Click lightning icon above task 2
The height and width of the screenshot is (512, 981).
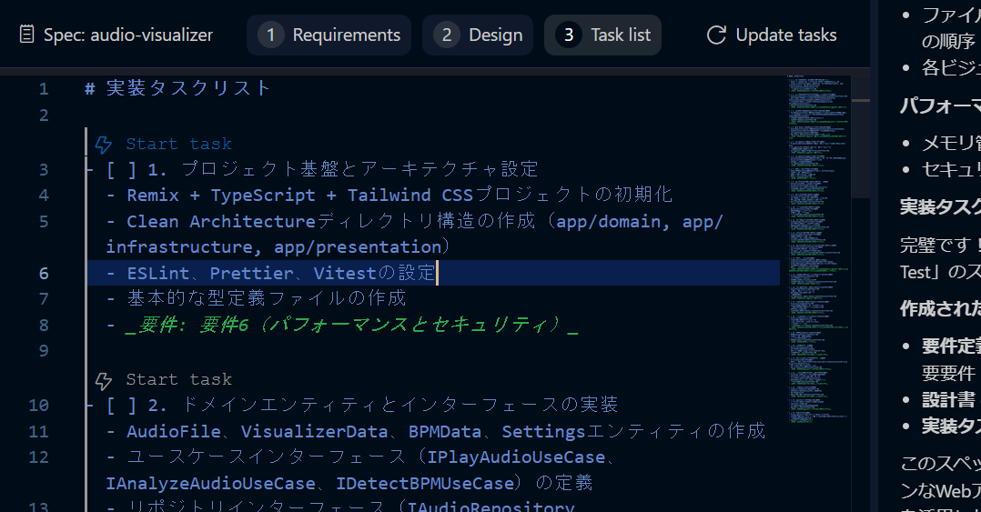pyautogui.click(x=103, y=380)
